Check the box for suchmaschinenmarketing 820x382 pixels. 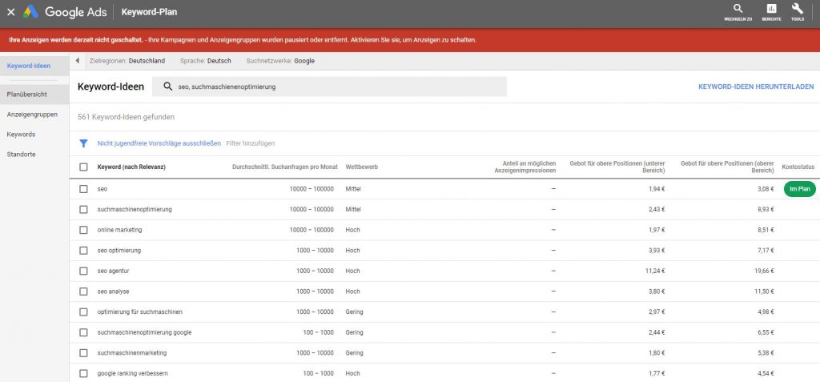83,352
